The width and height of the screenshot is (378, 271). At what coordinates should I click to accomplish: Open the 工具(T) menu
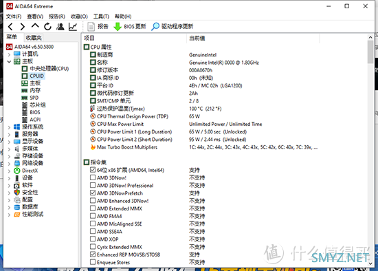pos(101,17)
